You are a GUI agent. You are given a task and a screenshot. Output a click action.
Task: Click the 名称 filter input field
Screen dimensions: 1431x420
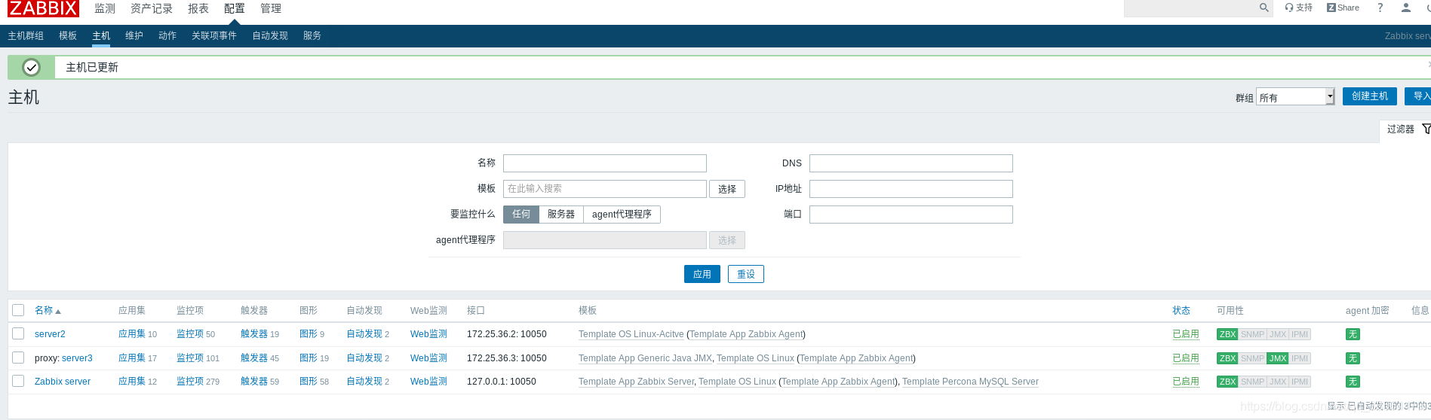tap(605, 163)
